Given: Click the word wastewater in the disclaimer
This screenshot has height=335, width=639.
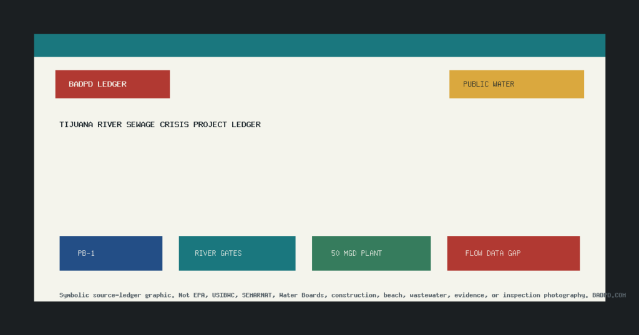Looking at the screenshot, I should (428, 295).
